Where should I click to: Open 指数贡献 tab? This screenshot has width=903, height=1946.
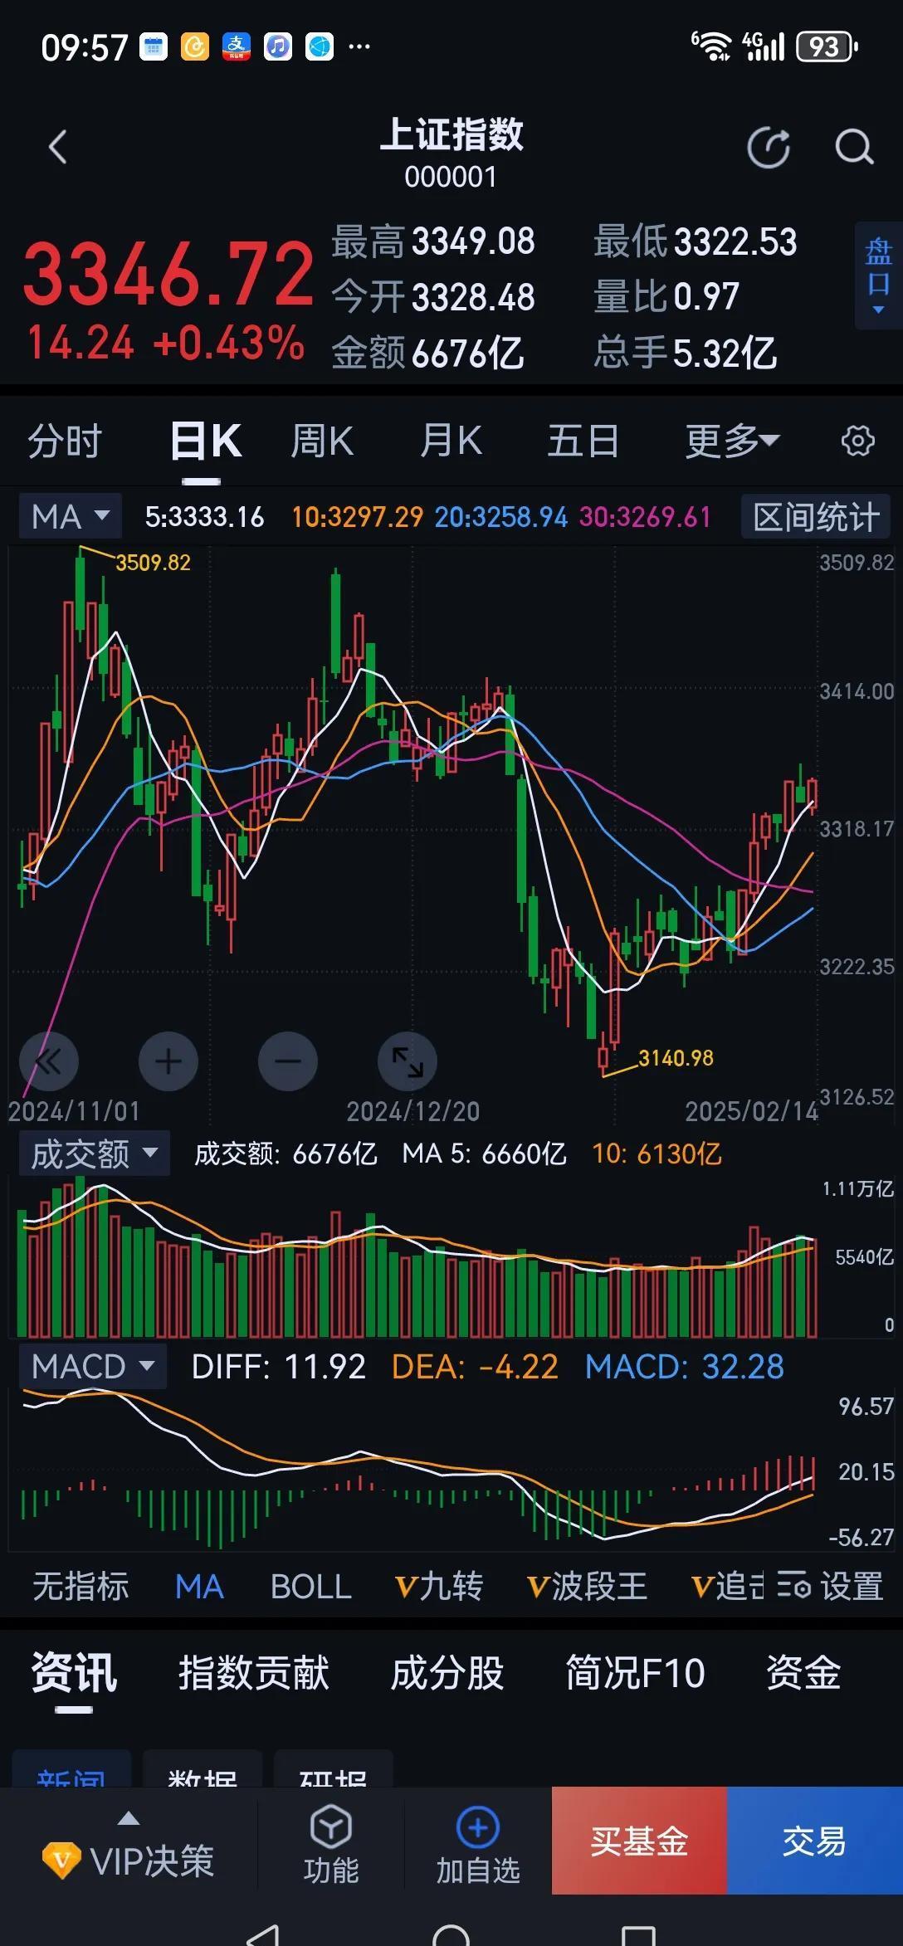[254, 1672]
